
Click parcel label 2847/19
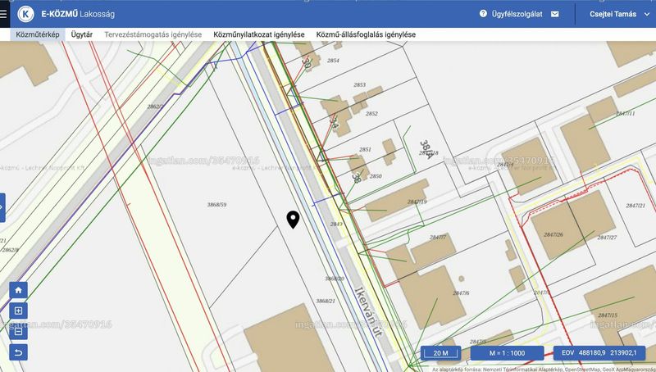[x=417, y=202]
